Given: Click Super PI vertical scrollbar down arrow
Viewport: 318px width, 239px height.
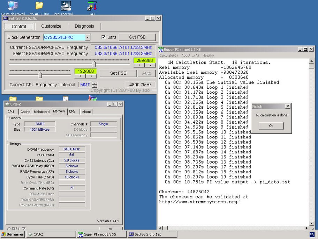Looking at the screenshot, I should pyautogui.click(x=312, y=223).
